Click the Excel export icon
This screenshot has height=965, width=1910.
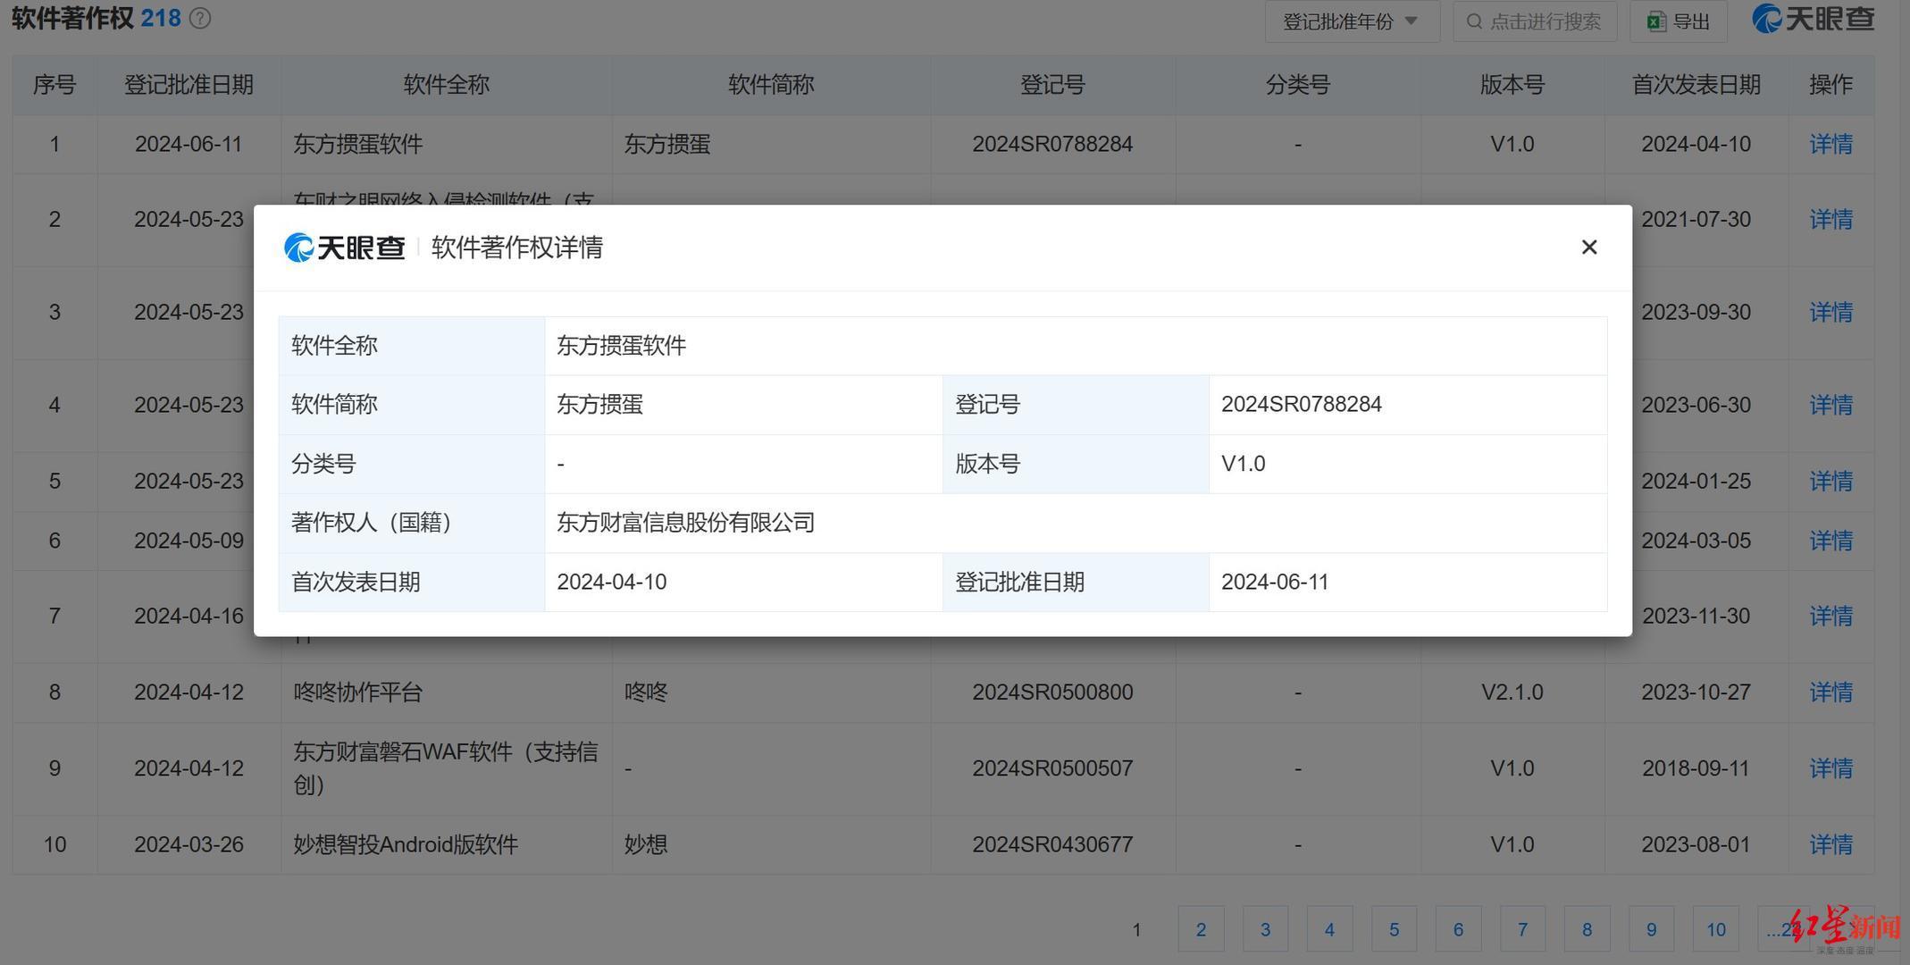(1655, 21)
